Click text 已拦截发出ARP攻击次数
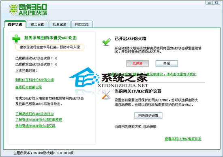Image resolution: width=223 pixels, height=157 pixels. pos(34,64)
